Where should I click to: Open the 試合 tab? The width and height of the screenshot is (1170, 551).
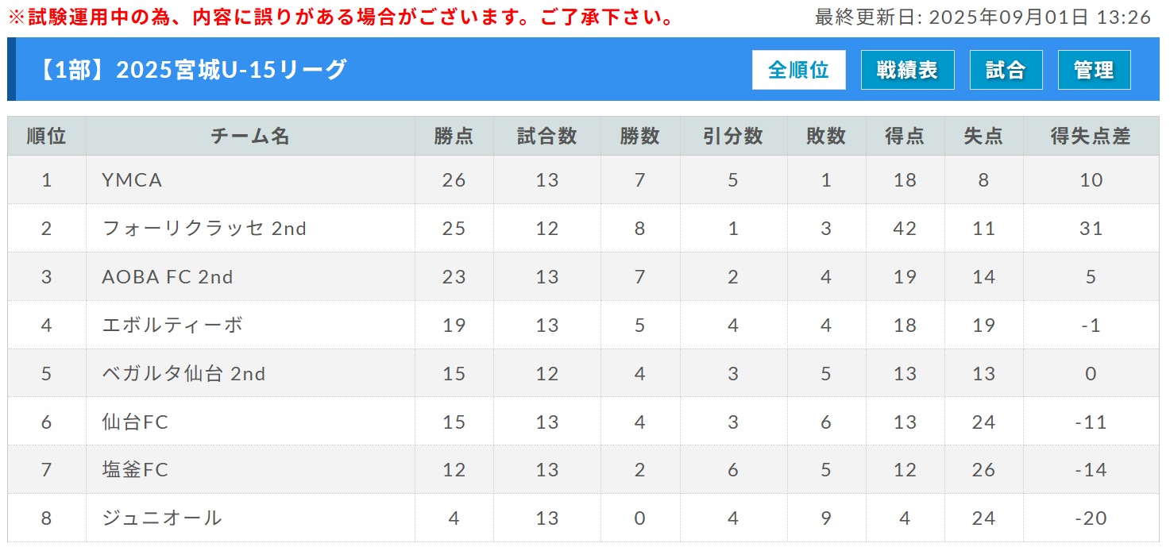(1006, 70)
